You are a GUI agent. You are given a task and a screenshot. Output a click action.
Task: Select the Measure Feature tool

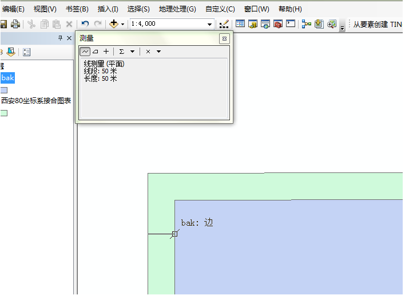click(106, 52)
